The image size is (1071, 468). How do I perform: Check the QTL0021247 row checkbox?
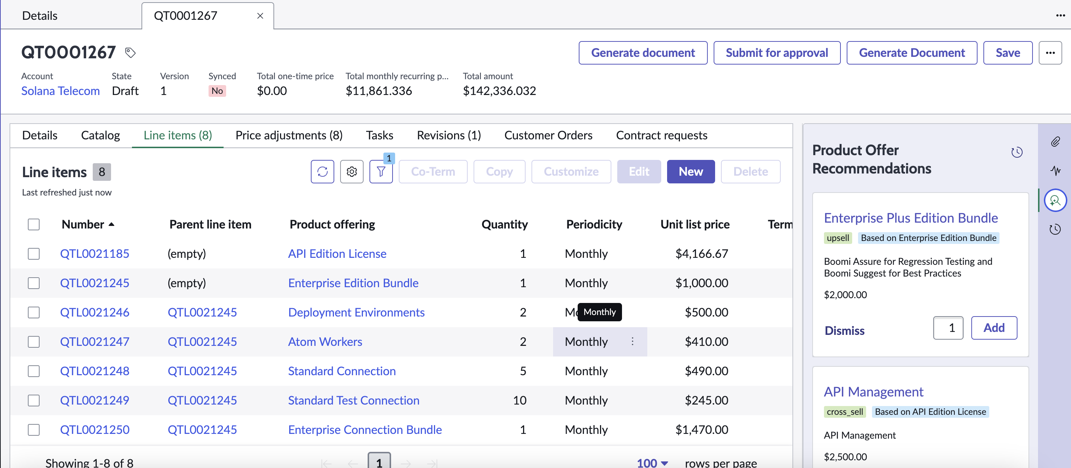pos(34,342)
